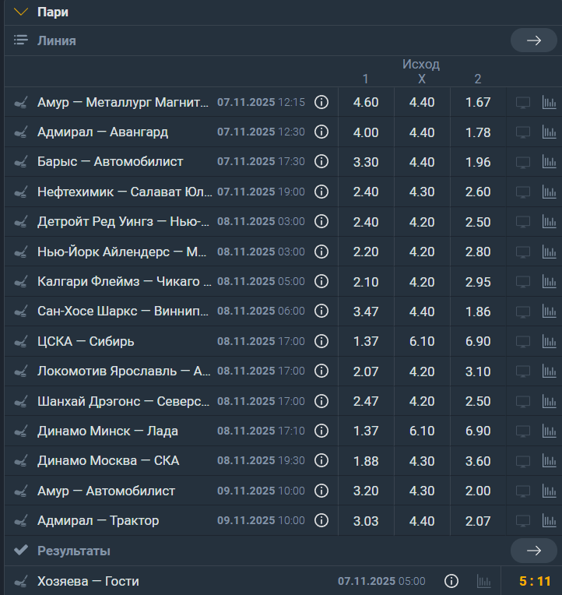Select odds 4.60 for Амур home win

[x=366, y=102]
